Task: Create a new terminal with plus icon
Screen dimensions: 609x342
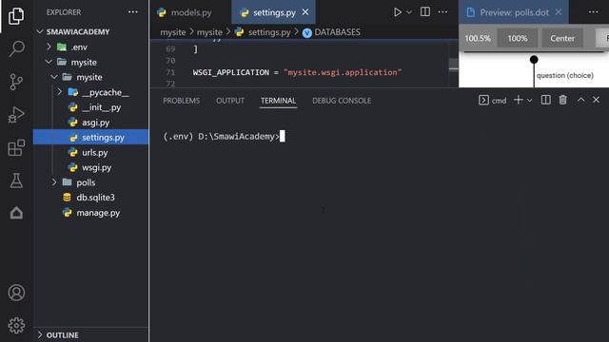Action: (518, 100)
